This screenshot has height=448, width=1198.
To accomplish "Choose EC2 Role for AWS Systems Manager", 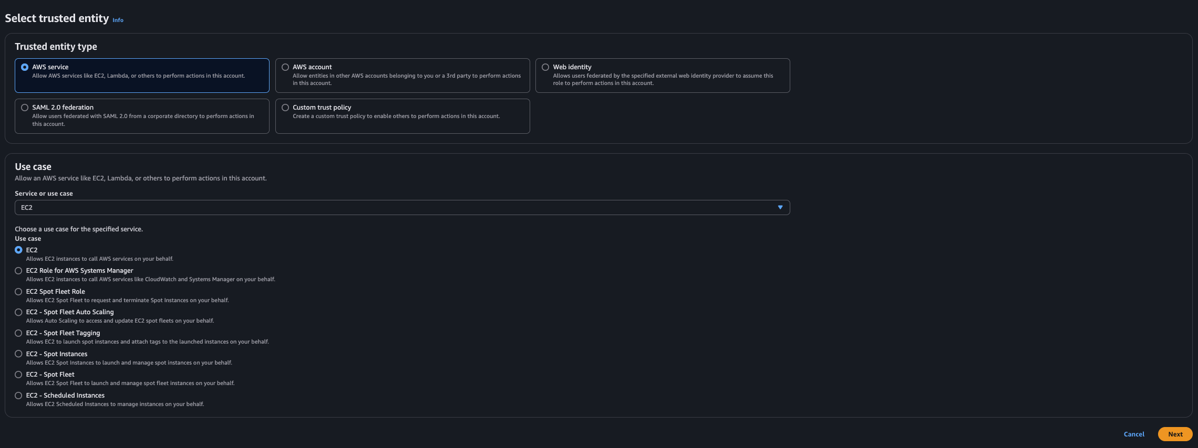I will (18, 271).
